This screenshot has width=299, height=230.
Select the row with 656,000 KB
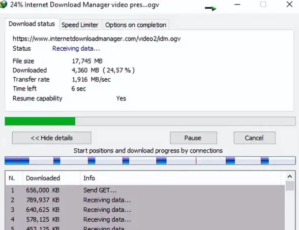145,190
